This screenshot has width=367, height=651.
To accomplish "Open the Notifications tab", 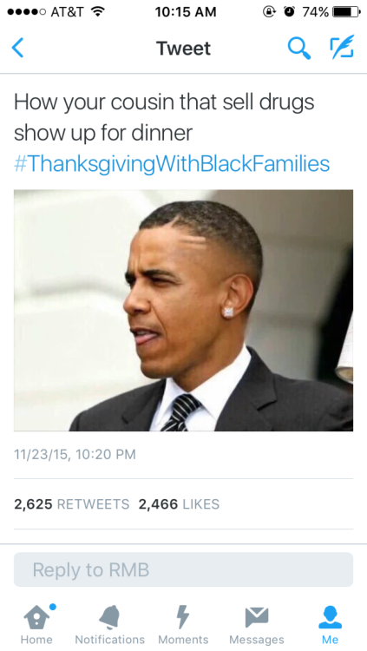I will click(110, 624).
